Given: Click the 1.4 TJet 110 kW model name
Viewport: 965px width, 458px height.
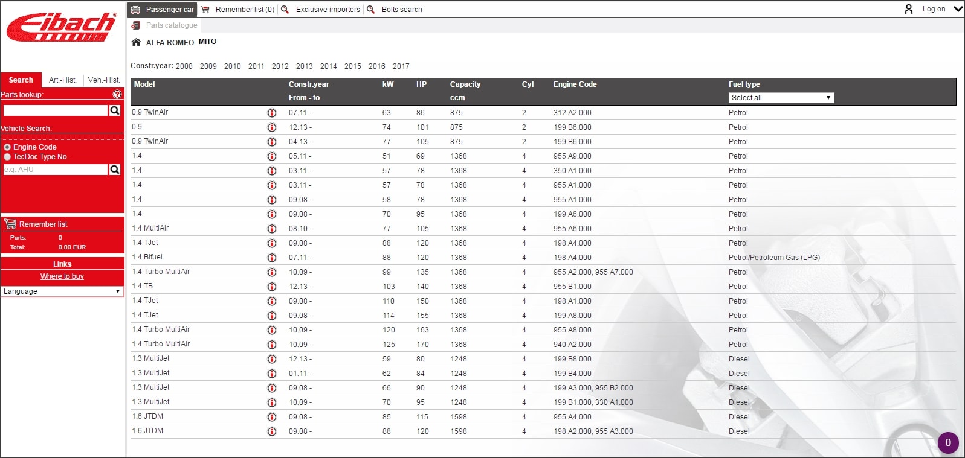Looking at the screenshot, I should [145, 301].
